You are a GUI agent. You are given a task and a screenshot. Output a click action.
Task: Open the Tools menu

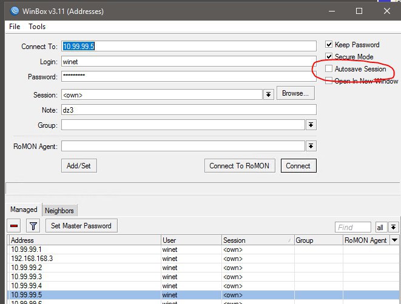pyautogui.click(x=37, y=27)
